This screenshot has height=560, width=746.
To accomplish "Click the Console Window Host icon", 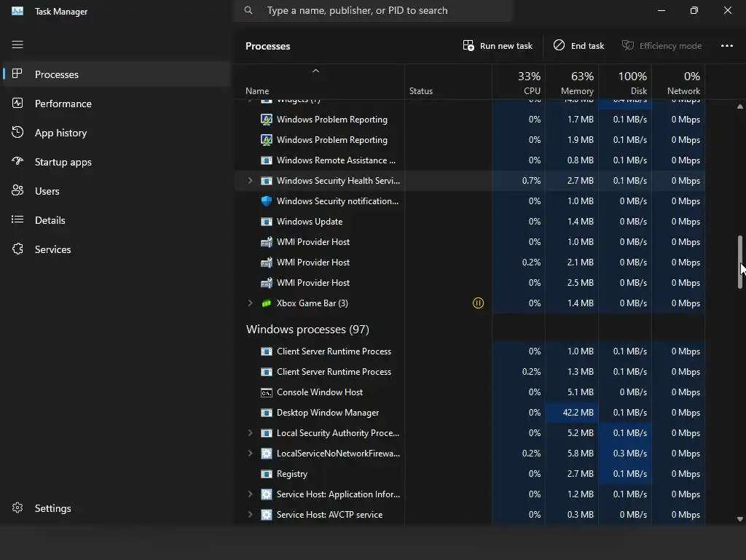I will 267,392.
